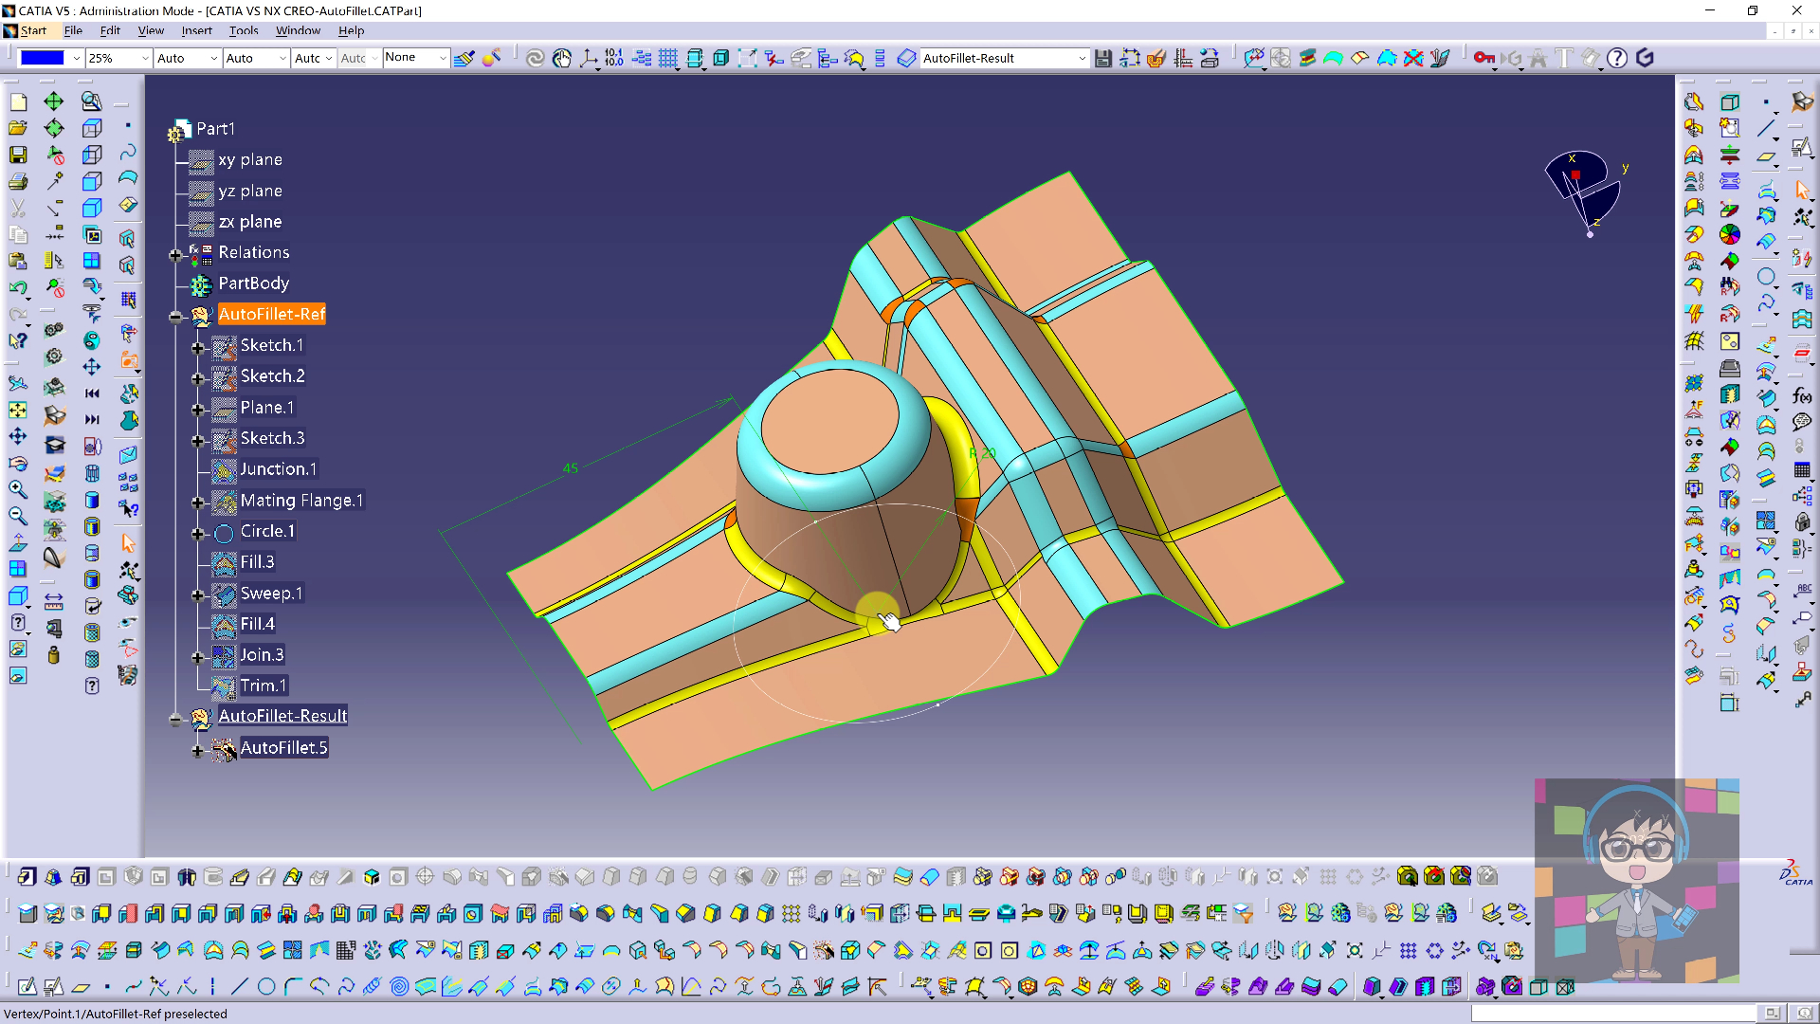The width and height of the screenshot is (1820, 1024).
Task: Select the xy plane tree item
Action: 250,160
